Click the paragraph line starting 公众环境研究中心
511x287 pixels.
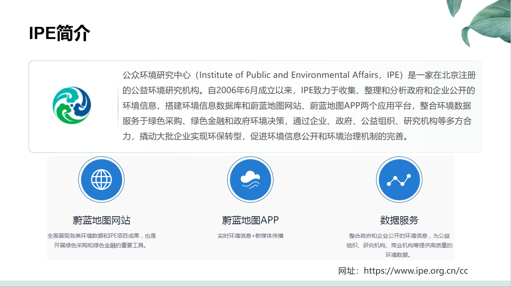pyautogui.click(x=299, y=75)
